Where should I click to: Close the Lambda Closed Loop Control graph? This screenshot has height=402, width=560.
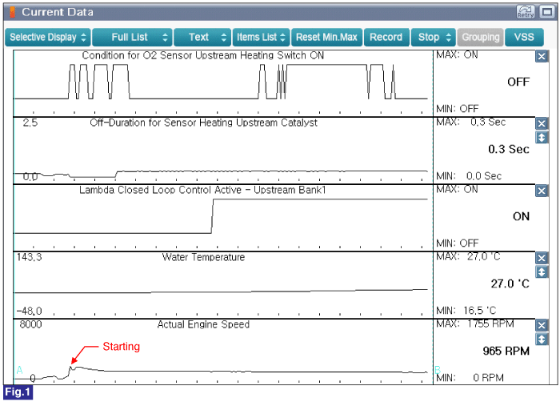[x=542, y=191]
